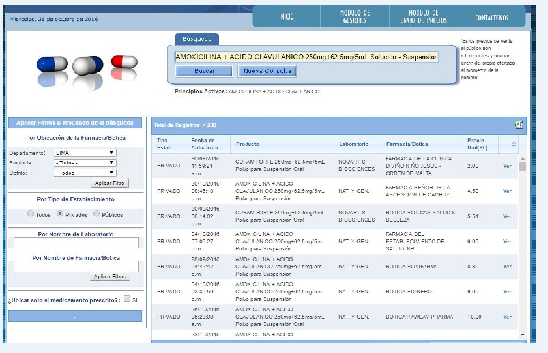Go to Modulo de Envio de Precios
The width and height of the screenshot is (548, 353).
coord(423,17)
